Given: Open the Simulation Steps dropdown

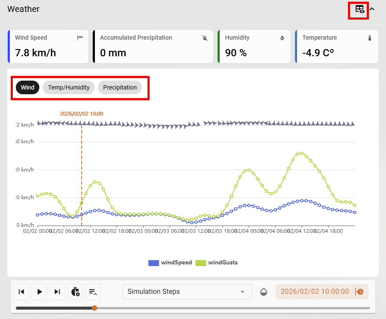Looking at the screenshot, I should point(186,292).
